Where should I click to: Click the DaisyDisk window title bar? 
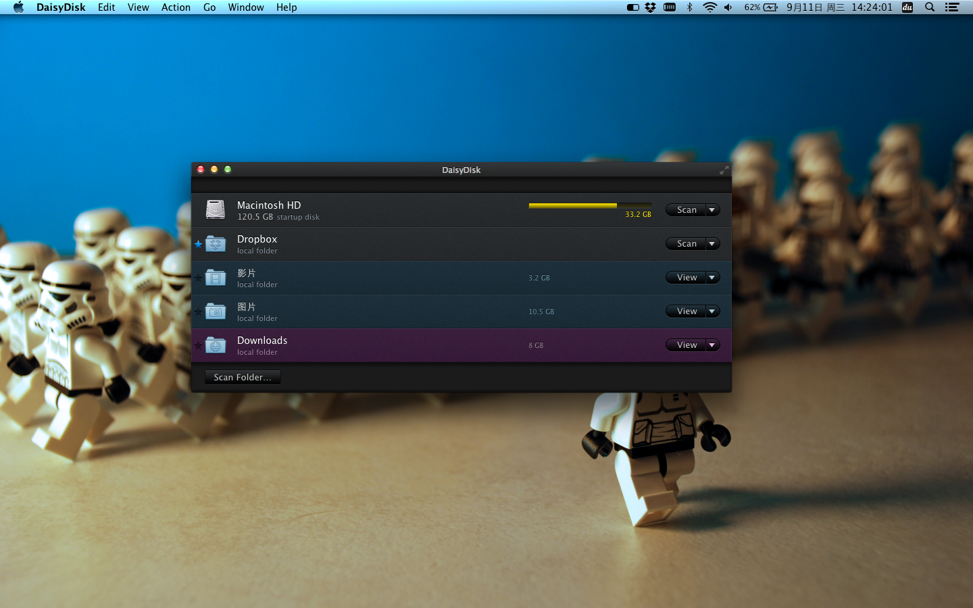coord(461,170)
